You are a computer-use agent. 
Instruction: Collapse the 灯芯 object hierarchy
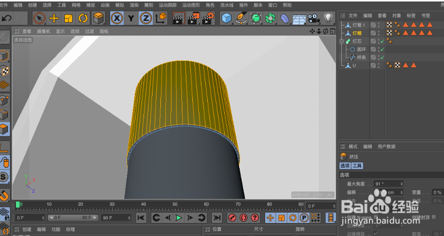click(342, 41)
